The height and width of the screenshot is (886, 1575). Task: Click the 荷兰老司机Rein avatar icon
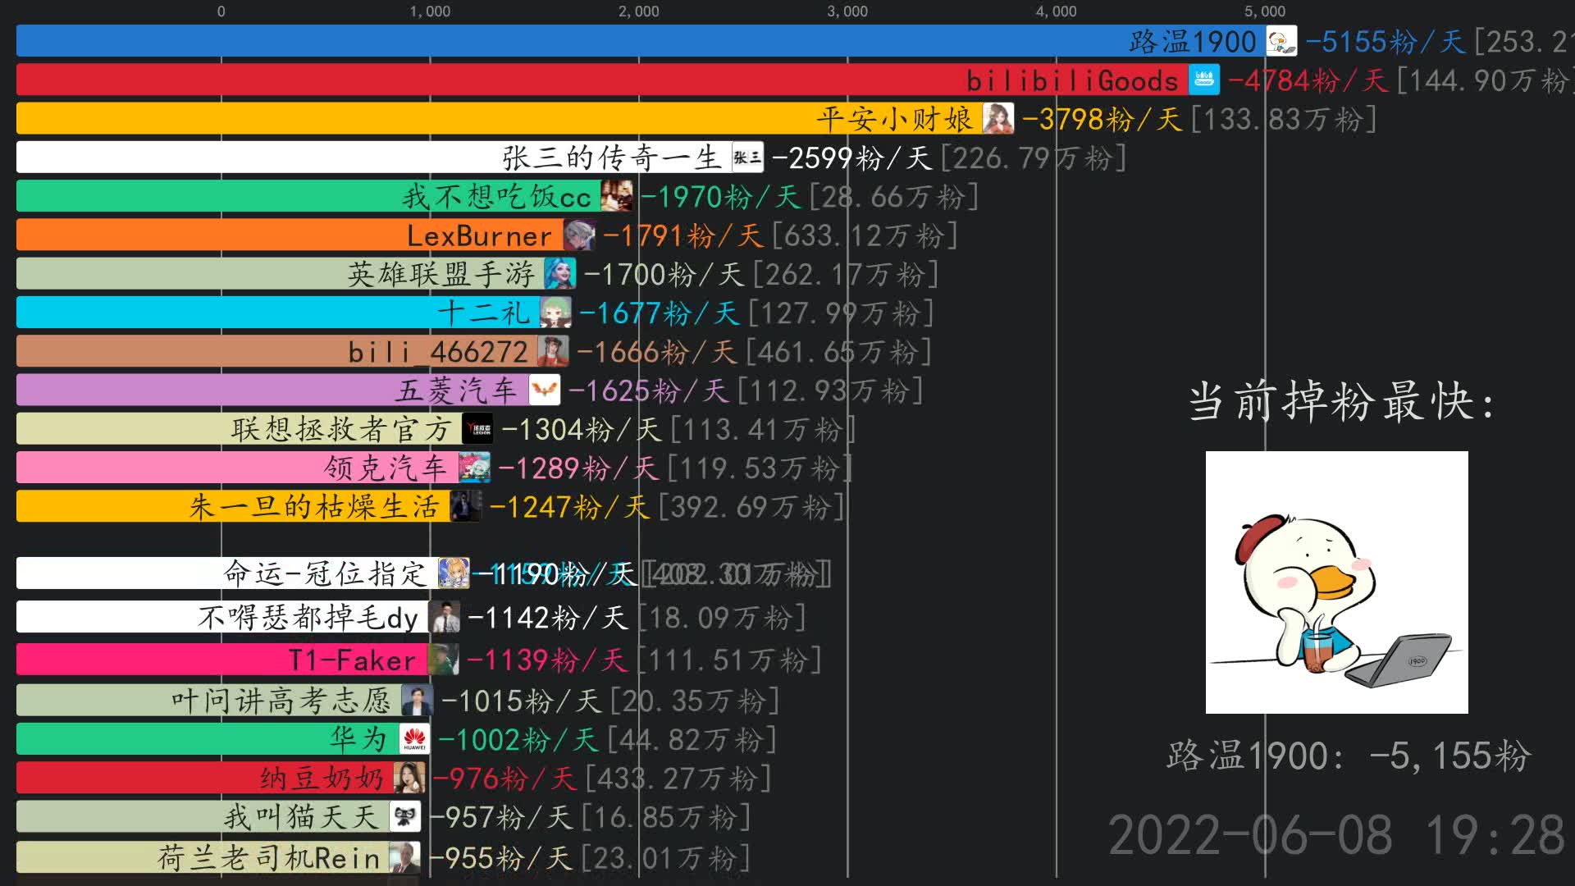coord(404,857)
